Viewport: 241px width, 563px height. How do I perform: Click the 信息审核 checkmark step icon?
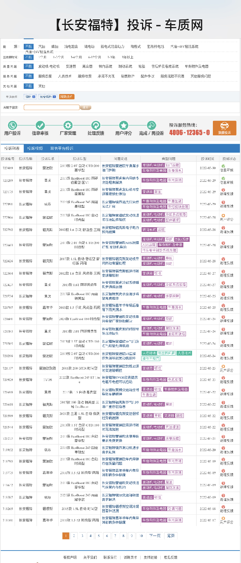40,125
